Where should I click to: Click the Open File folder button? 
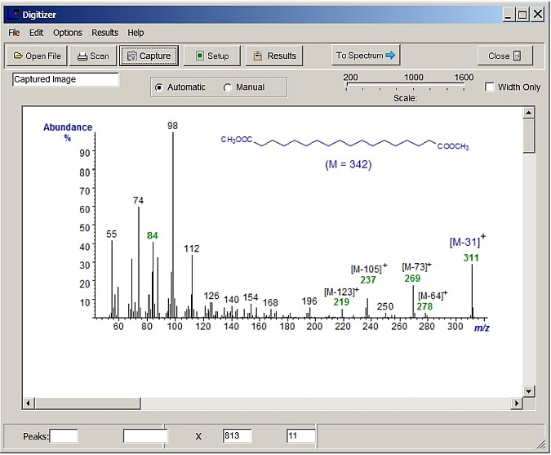[38, 56]
